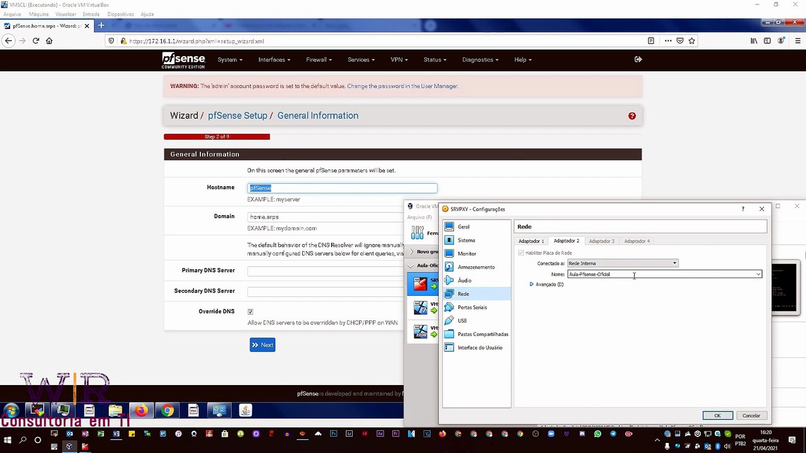Open VirtualBox Dispositivos menu
This screenshot has width=806, height=453.
click(120, 14)
